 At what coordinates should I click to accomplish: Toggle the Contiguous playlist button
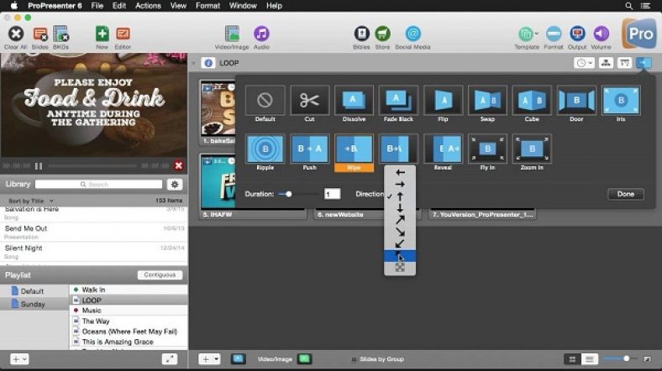[x=160, y=275]
